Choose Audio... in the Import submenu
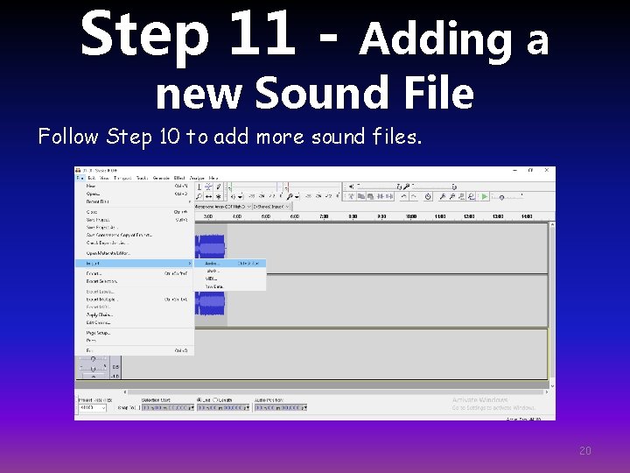630x473 pixels. [x=230, y=264]
